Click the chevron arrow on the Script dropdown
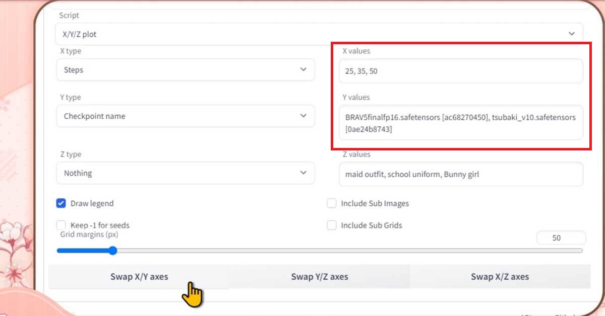This screenshot has width=605, height=316. click(x=571, y=34)
